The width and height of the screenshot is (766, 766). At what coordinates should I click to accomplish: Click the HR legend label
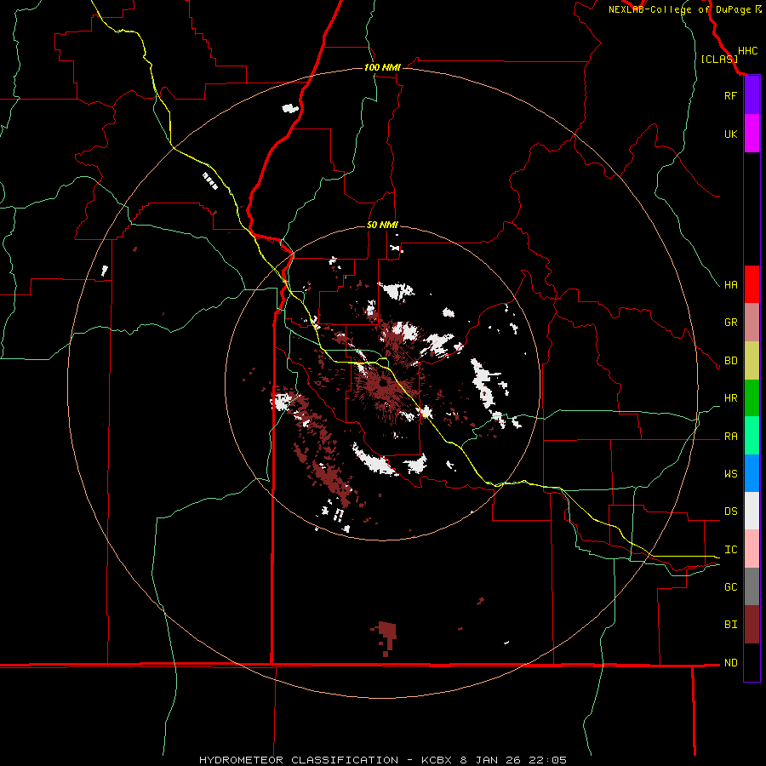click(x=730, y=398)
